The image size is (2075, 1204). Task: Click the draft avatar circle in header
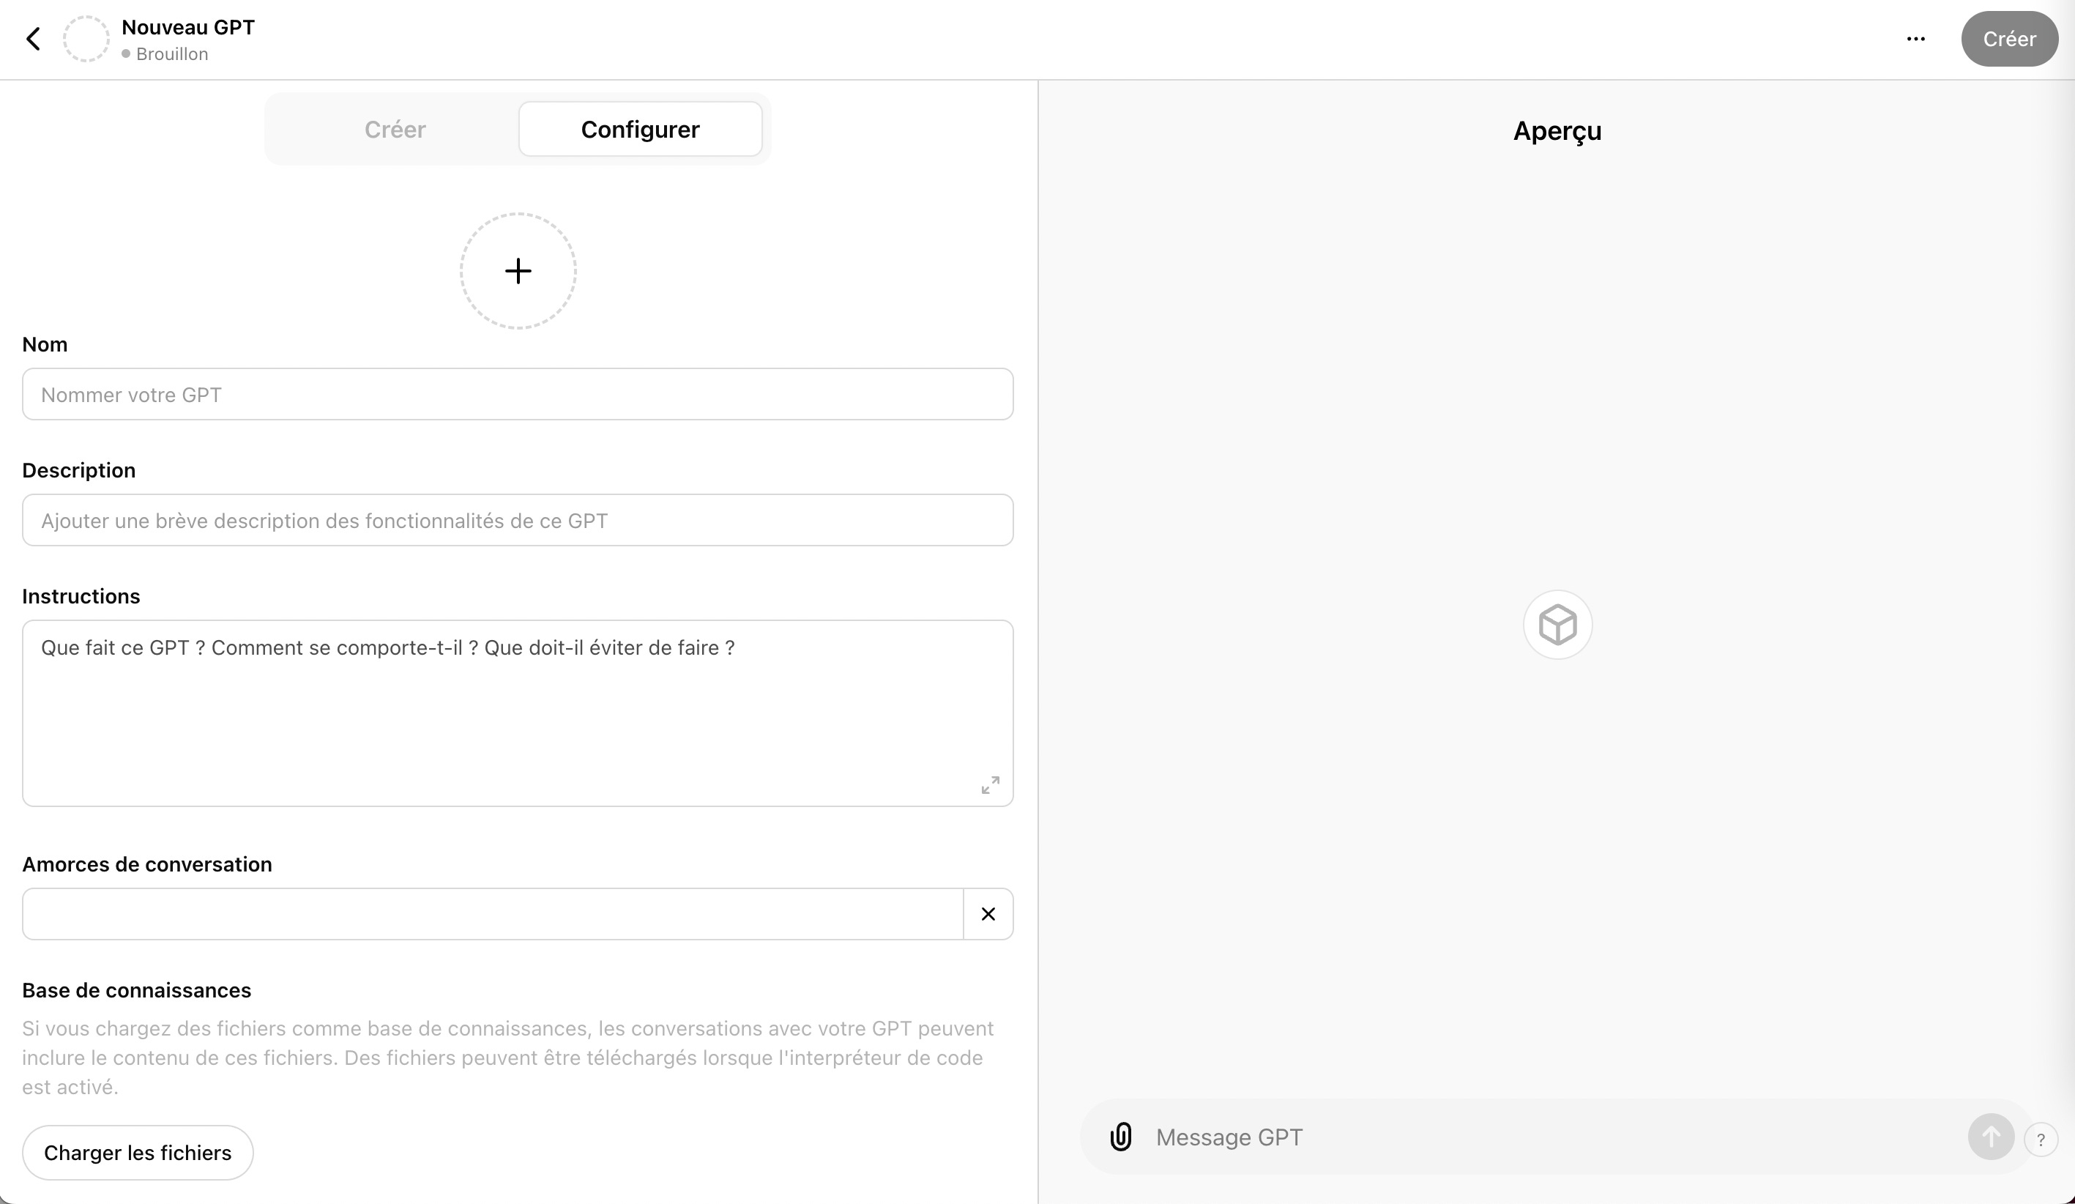86,39
